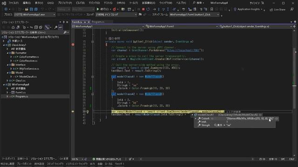
Task: Open the Git(G) menu
Action: pyautogui.click(x=50, y=3)
